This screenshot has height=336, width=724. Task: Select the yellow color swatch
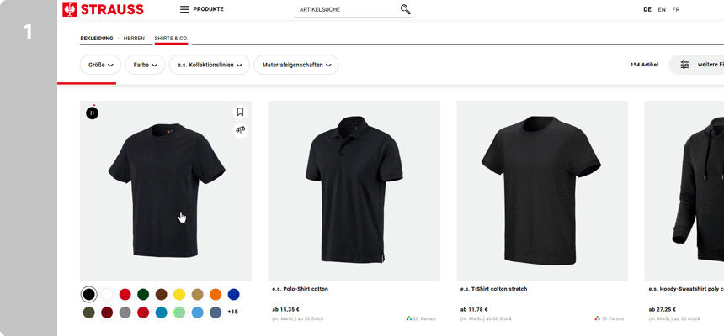click(x=178, y=294)
